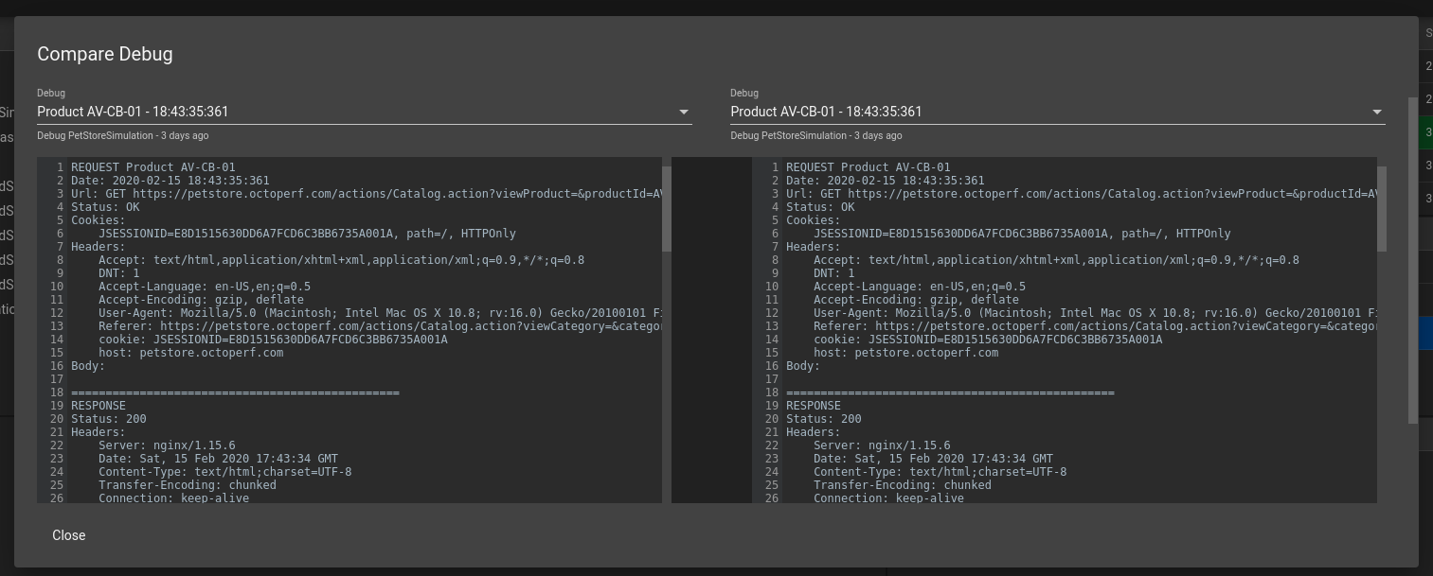This screenshot has width=1433, height=576.
Task: Close the Compare Debug dialog
Action: coord(69,535)
